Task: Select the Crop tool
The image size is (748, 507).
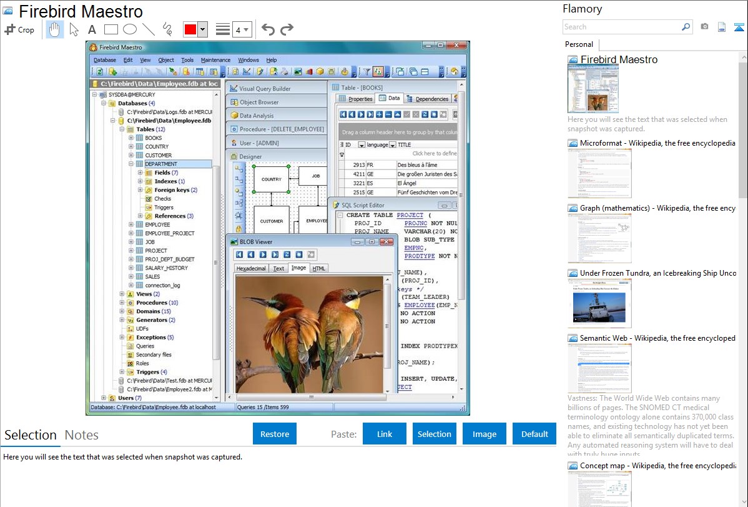Action: click(x=19, y=29)
